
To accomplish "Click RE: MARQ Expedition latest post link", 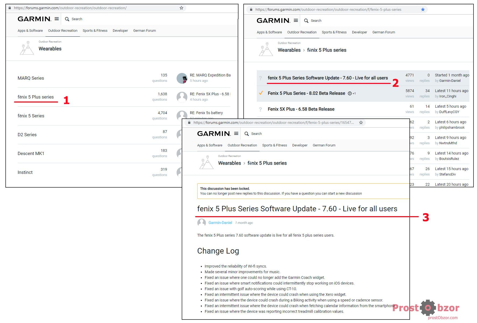I will click(x=210, y=75).
